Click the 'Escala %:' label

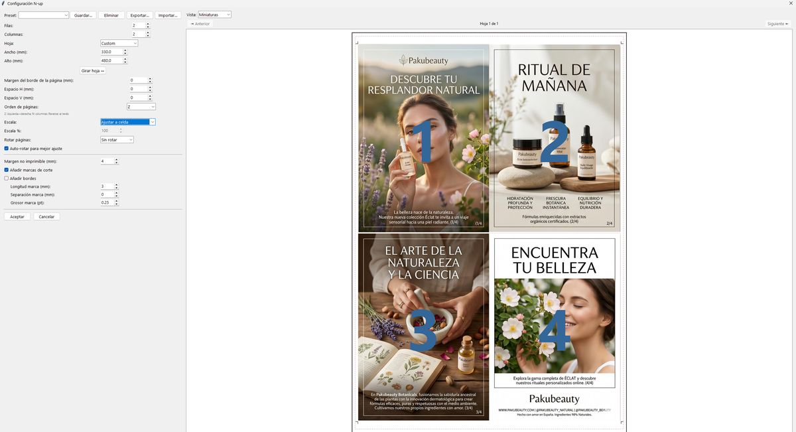pos(13,131)
